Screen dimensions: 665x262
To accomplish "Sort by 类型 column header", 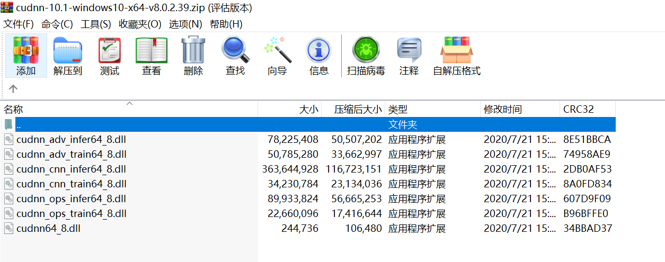I will (x=432, y=110).
